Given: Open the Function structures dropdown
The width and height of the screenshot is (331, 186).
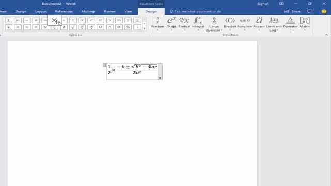Looking at the screenshot, I should coord(245,24).
